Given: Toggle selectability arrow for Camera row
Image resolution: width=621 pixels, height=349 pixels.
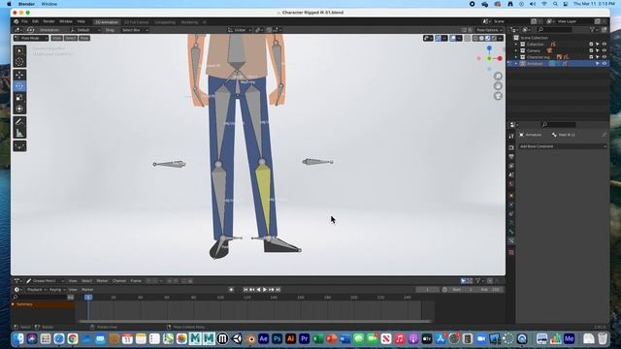Looking at the screenshot, I should 598,50.
